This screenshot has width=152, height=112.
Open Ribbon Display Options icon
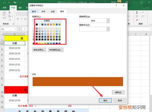pos(126,2)
